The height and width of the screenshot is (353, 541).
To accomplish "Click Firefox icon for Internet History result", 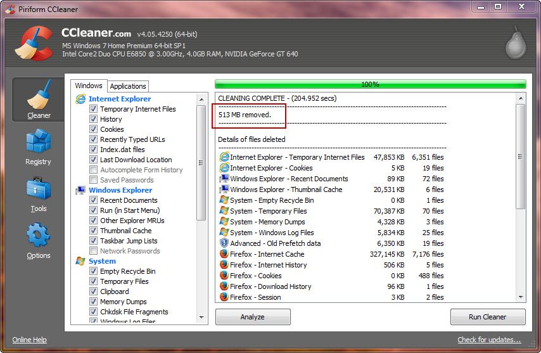I will pos(224,264).
